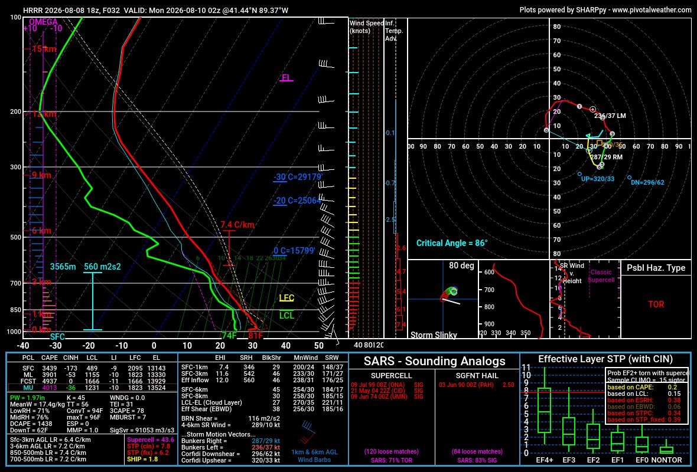Image resolution: width=697 pixels, height=472 pixels.
Task: Click the Supercell = 43.6 composite value
Action: (150, 440)
